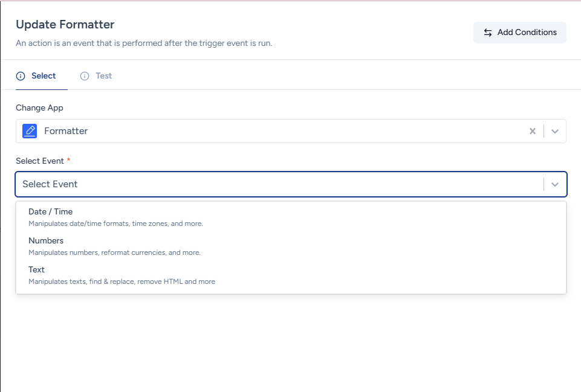
Task: Open the Formatter app selection box
Action: pos(272,131)
